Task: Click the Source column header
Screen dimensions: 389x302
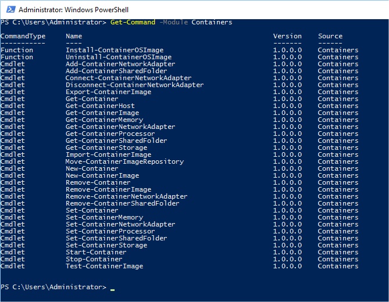Action: [x=330, y=36]
